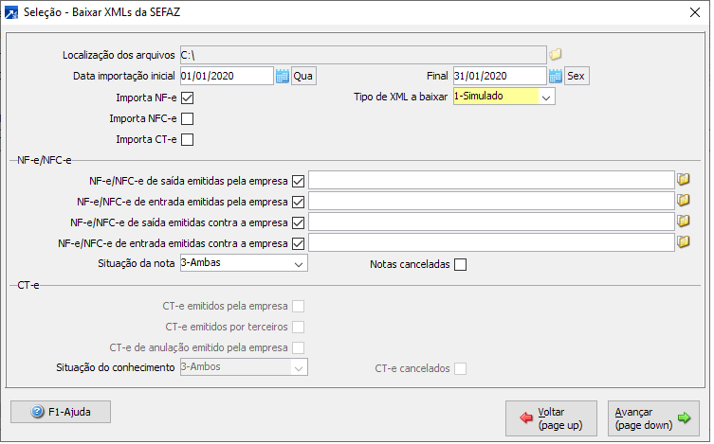Open the calendar for Data importação inicial
Image resolution: width=714 pixels, height=444 pixels.
282,76
